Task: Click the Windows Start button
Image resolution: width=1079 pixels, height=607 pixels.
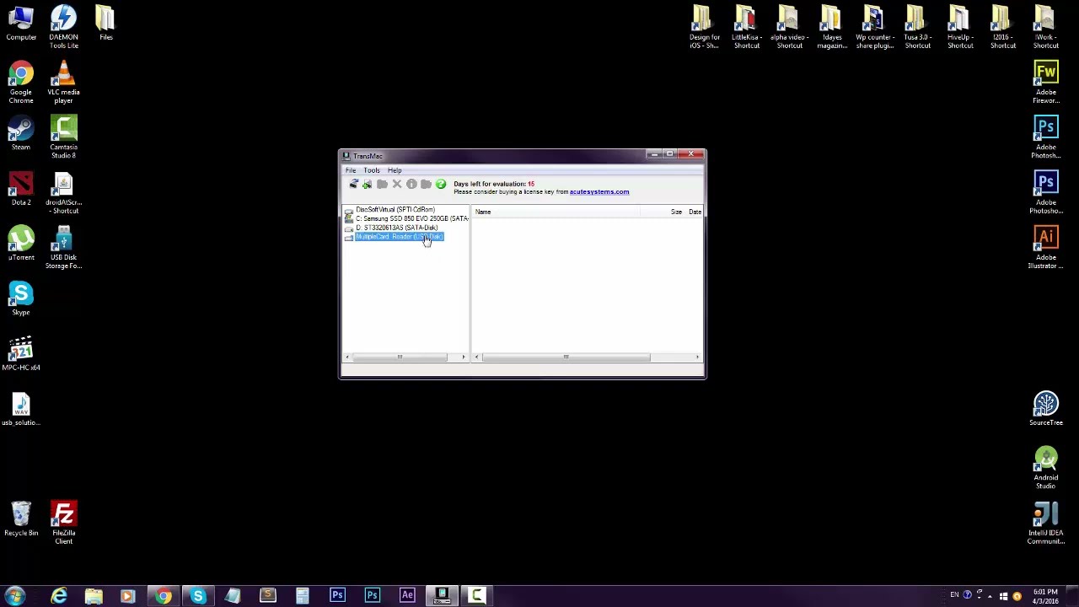Action: 16,596
